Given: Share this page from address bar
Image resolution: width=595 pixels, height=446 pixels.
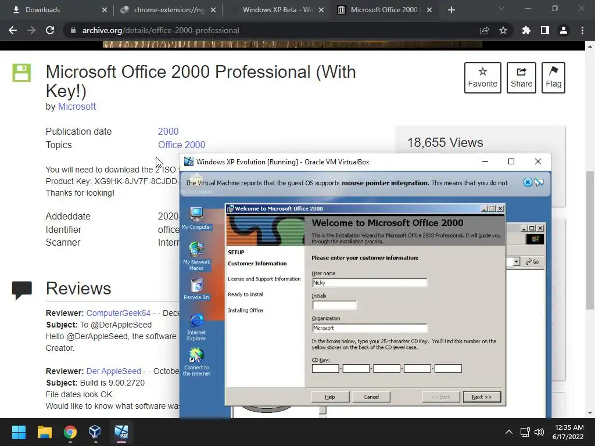Looking at the screenshot, I should click(x=484, y=30).
